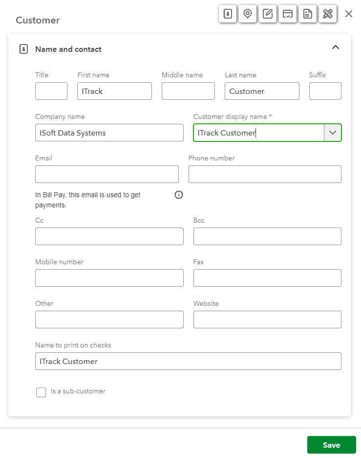This screenshot has width=361, height=458.
Task: Enable the Is a sub-customer checkbox
Action: tap(41, 392)
